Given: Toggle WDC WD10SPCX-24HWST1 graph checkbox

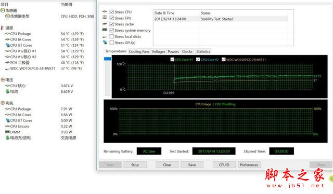Looking at the screenshot, I should point(223,60).
